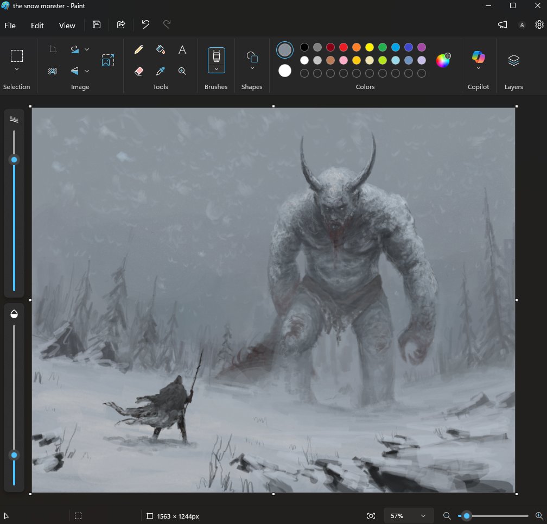This screenshot has width=547, height=524.
Task: Click the Save icon
Action: click(97, 24)
